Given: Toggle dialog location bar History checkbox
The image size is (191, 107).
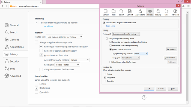Looking at the screenshot, I should (105, 74).
